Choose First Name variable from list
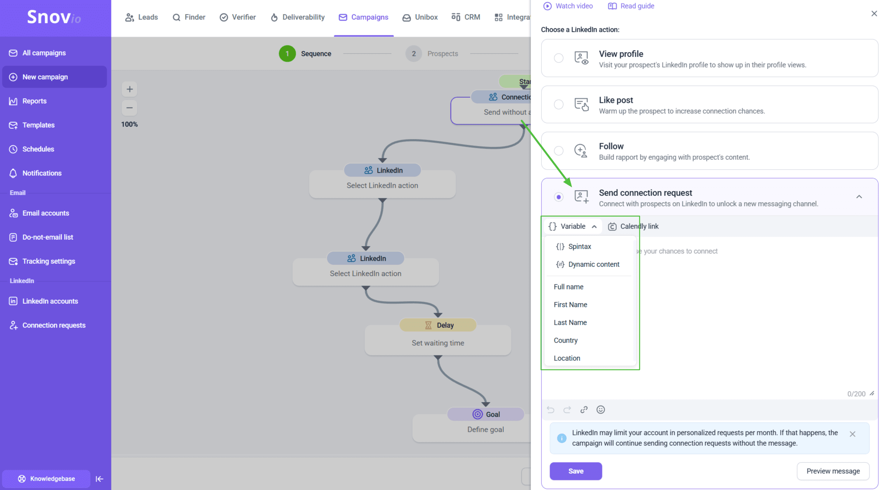This screenshot has width=888, height=490. [x=570, y=305]
